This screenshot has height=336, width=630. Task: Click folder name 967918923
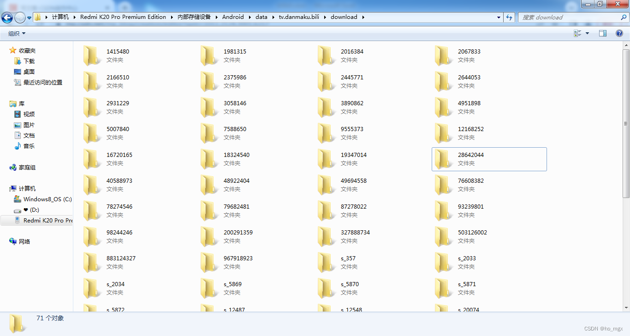[238, 258]
